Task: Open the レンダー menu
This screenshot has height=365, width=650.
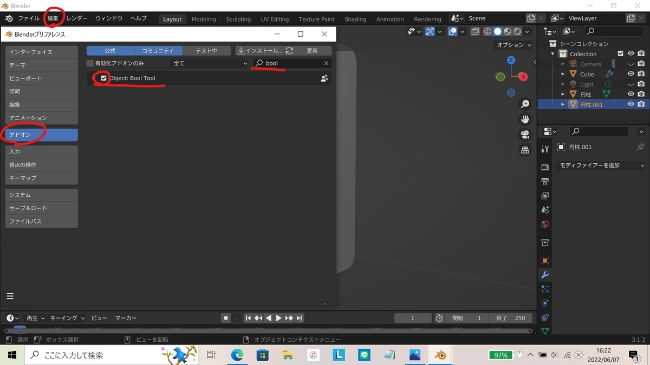Action: pyautogui.click(x=77, y=18)
